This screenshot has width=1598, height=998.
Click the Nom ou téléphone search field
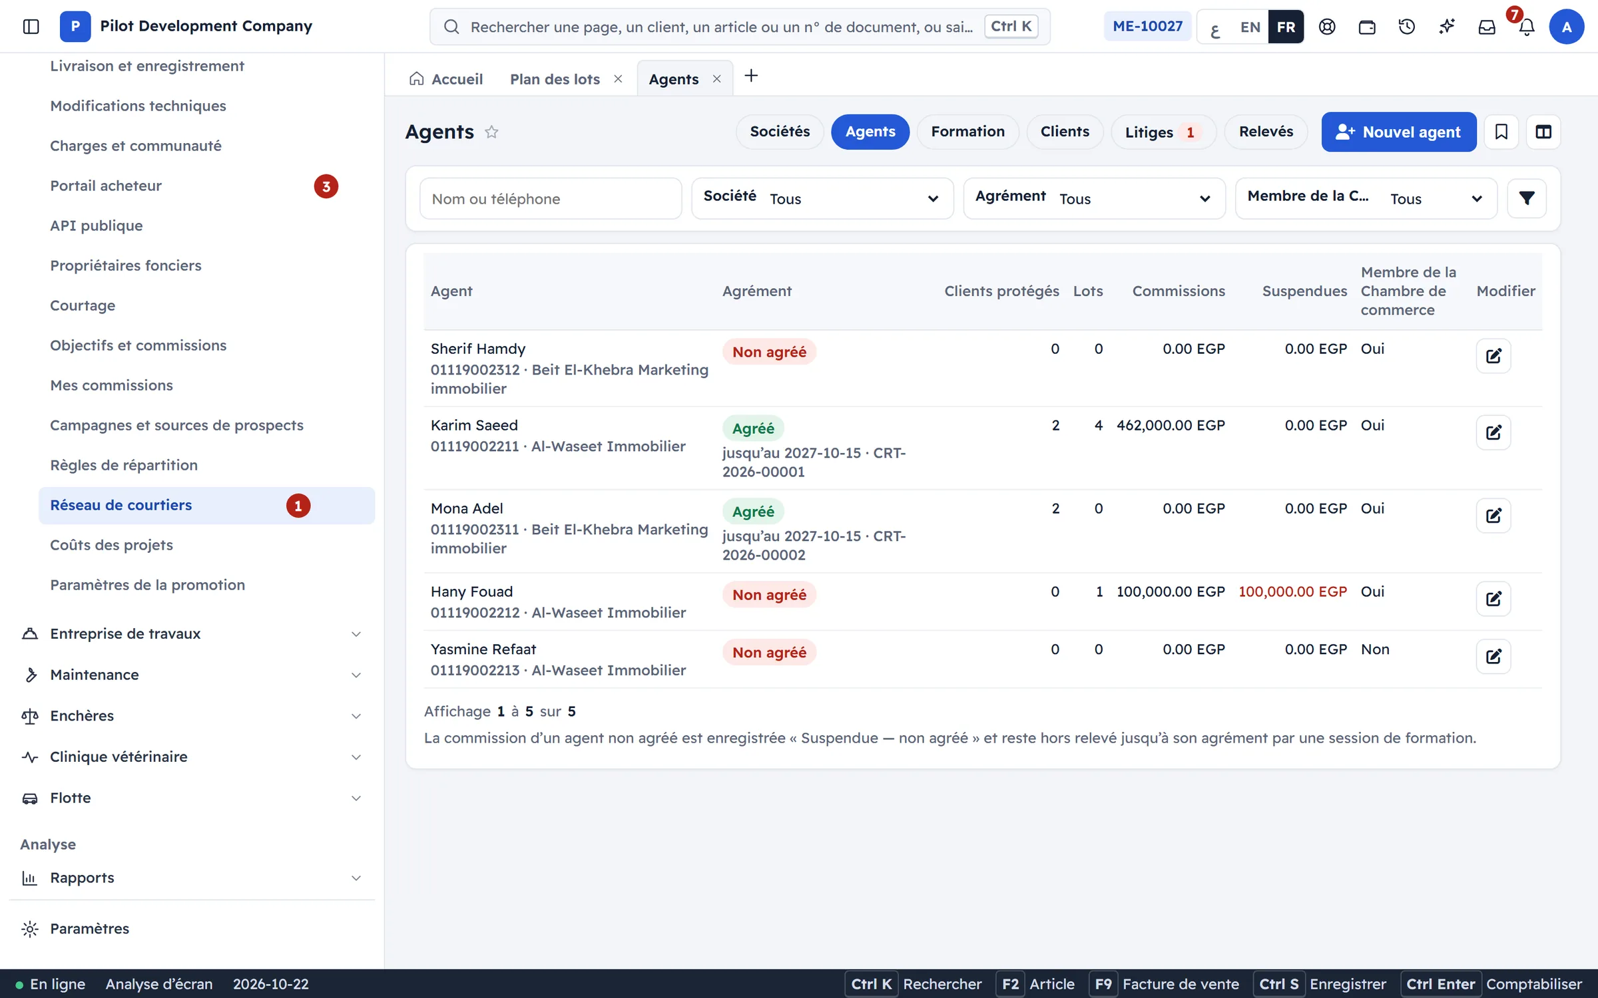(x=551, y=198)
